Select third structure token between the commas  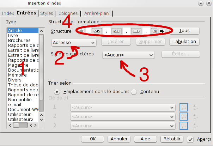coord(136,31)
